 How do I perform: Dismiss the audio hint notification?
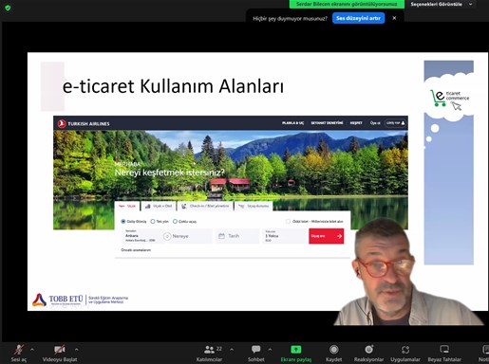tap(394, 18)
